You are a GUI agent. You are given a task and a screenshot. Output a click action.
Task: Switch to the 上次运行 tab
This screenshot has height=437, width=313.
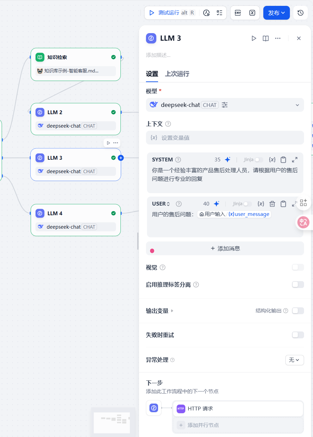tap(177, 74)
